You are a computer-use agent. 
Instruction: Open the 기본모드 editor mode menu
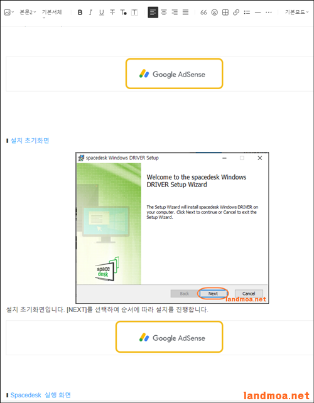pos(296,12)
